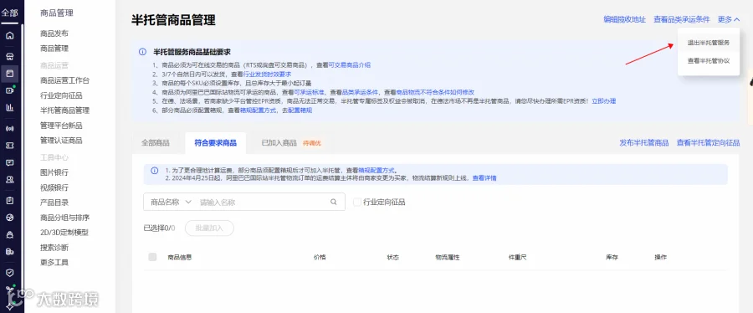Click the 发布半托管商品 link
This screenshot has height=313, width=753.
644,143
